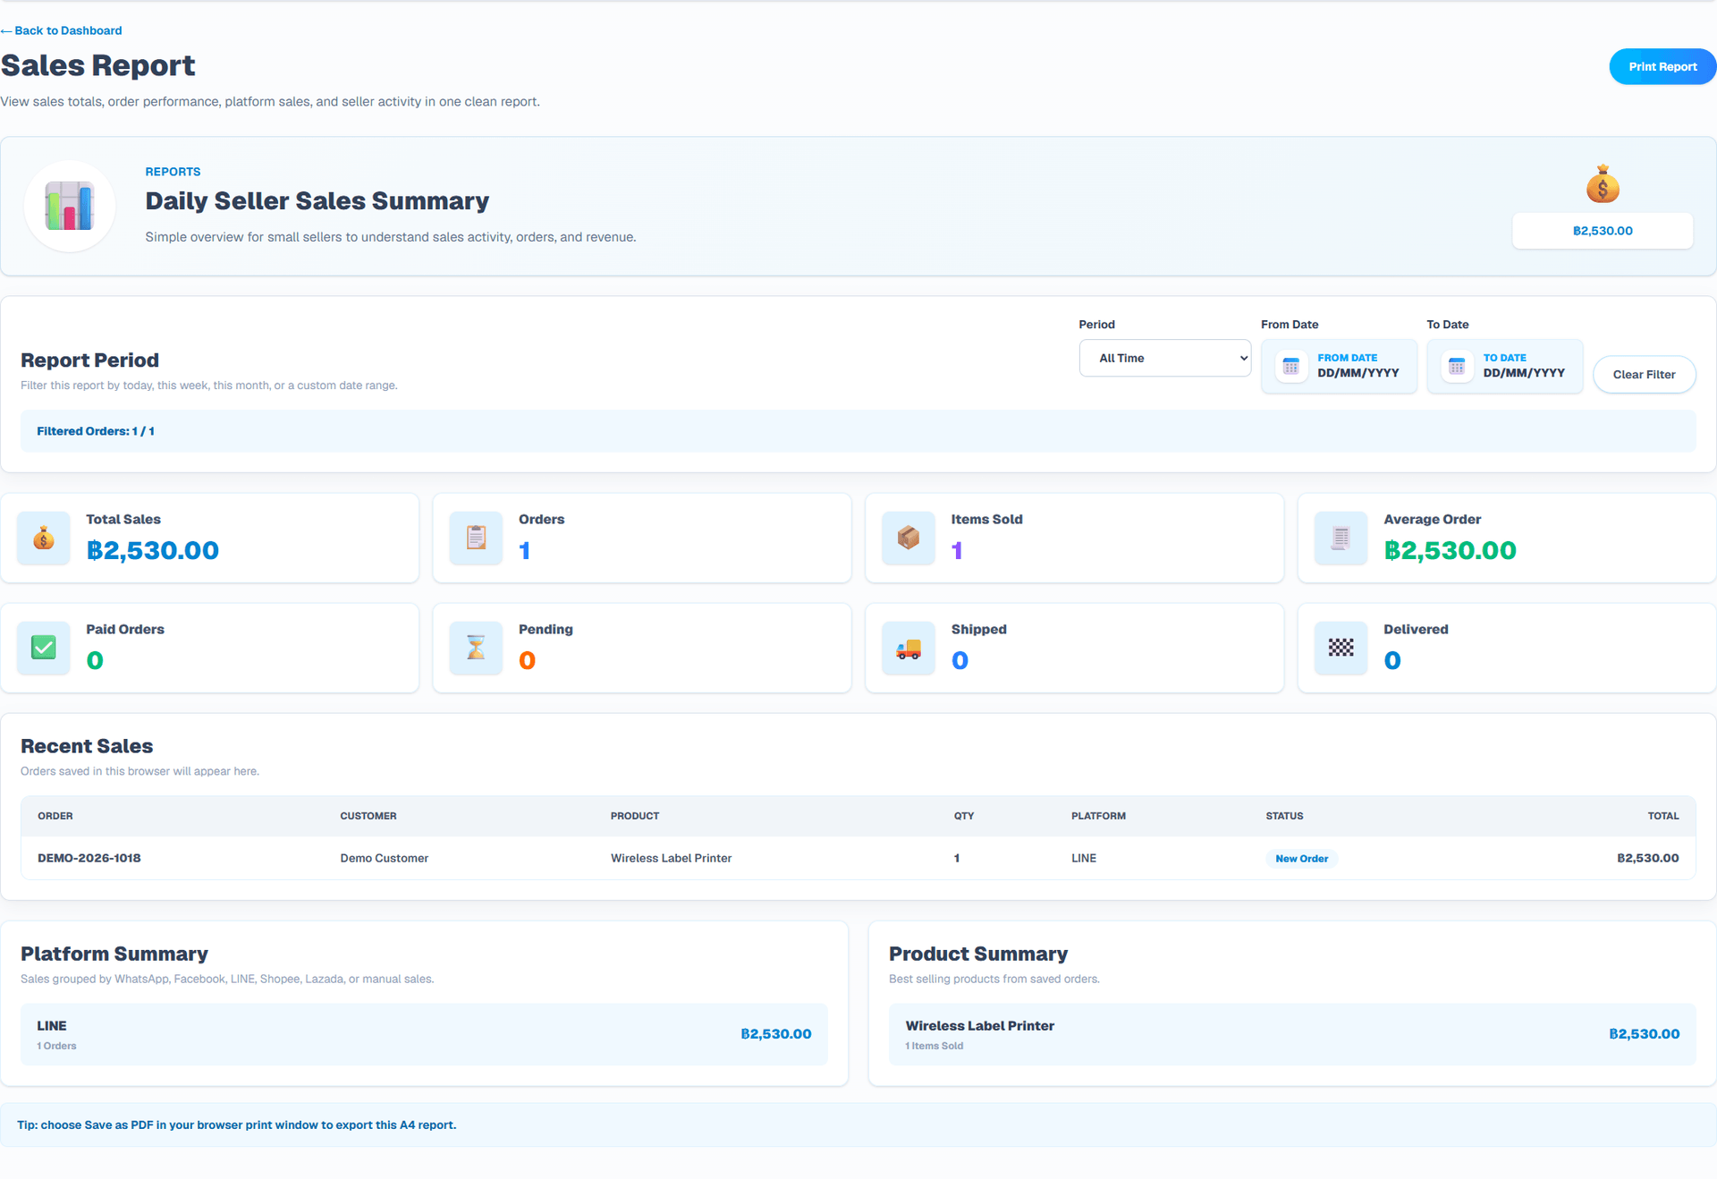The height and width of the screenshot is (1179, 1717).
Task: Click the Delivered checkered flag icon
Action: point(1341,648)
